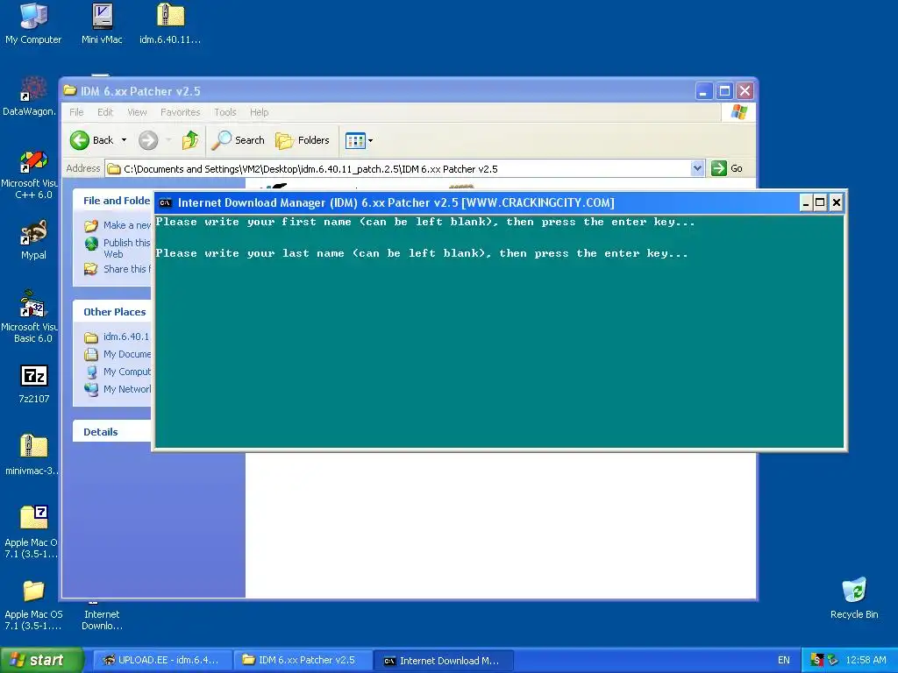Screen dimensions: 898x673
Task: Open My Network Places link
Action: tap(118, 389)
